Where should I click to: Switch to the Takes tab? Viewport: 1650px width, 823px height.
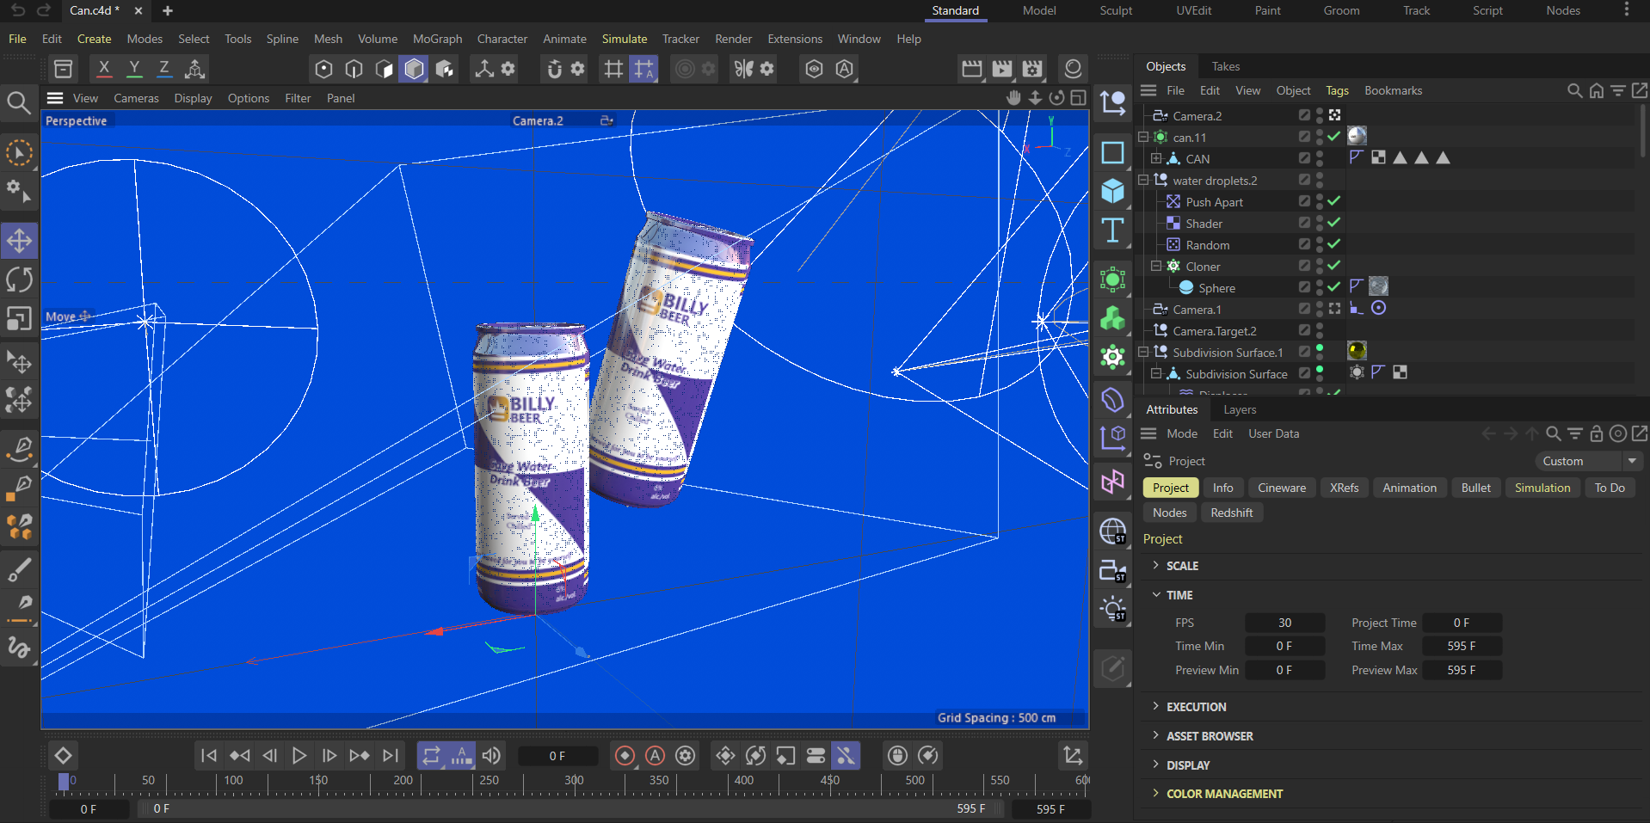pos(1226,66)
